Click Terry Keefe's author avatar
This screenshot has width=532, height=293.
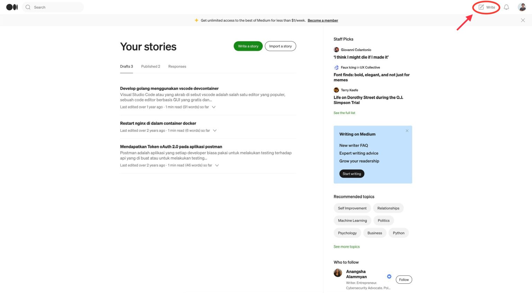point(336,90)
